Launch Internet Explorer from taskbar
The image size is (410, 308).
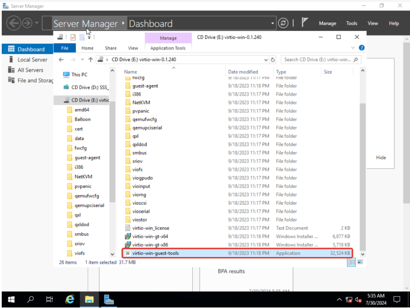tap(70, 299)
